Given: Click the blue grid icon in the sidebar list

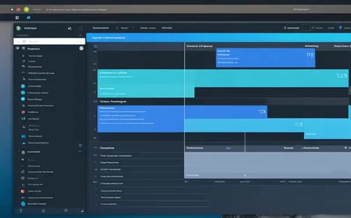Looking at the screenshot, I should coord(23,136).
